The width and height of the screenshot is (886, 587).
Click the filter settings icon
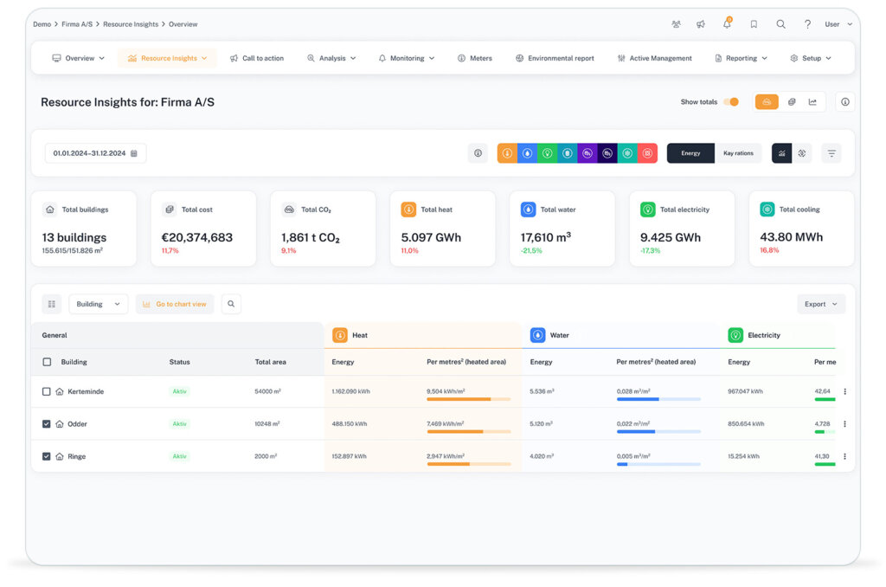coord(831,153)
